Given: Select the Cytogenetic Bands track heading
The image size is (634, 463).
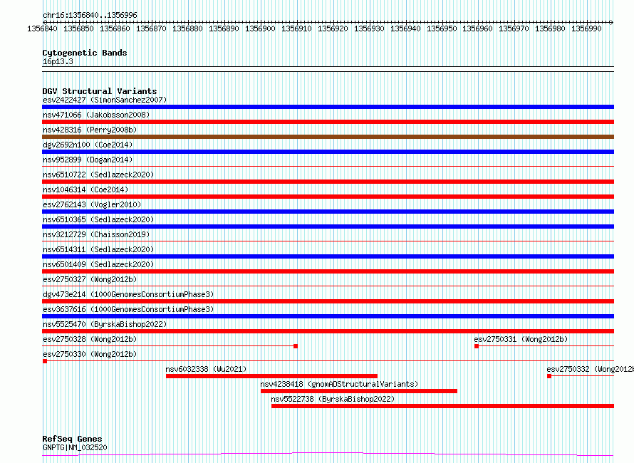Looking at the screenshot, I should [85, 53].
